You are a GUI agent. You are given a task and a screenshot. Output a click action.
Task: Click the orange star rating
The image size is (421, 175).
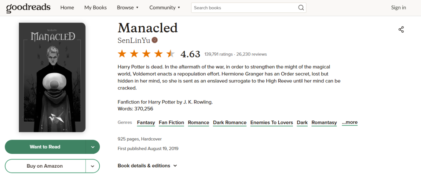point(146,54)
